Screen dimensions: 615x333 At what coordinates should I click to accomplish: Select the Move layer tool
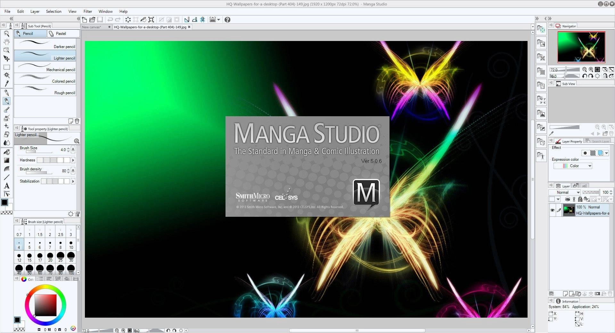(x=6, y=58)
